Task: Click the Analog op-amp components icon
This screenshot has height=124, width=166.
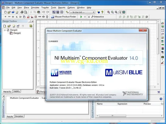Action: click(20, 17)
